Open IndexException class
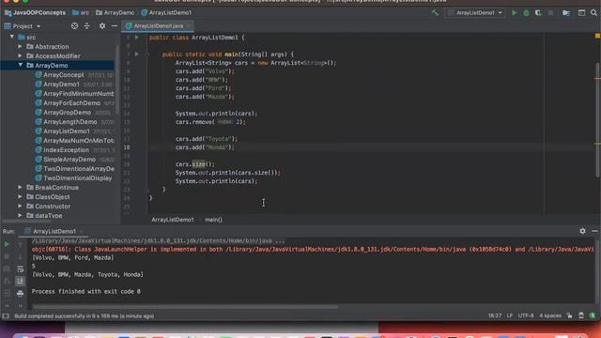601x338 pixels. 66,150
